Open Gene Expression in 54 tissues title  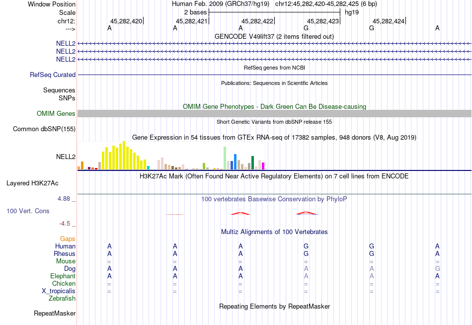pos(274,138)
